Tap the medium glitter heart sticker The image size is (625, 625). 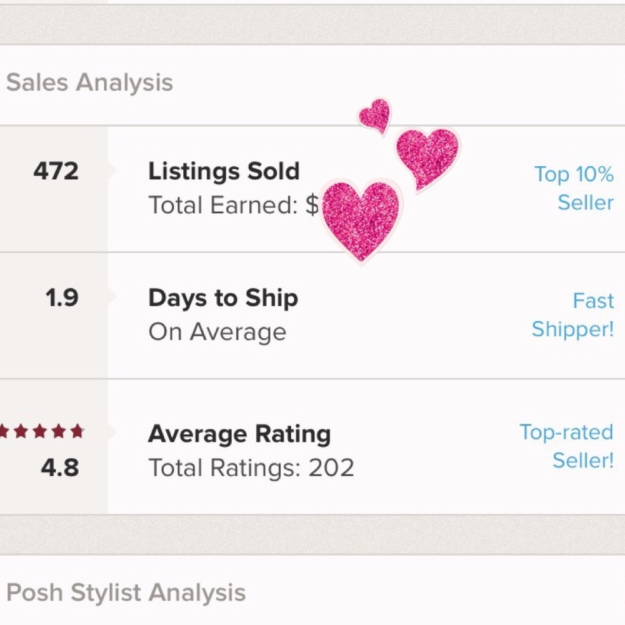428,156
